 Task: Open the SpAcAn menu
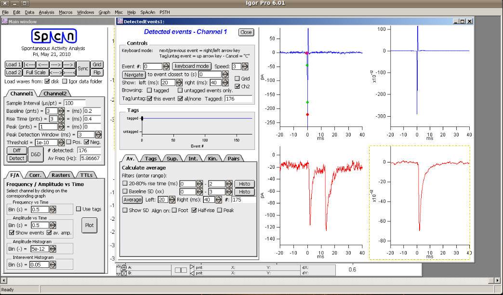[147, 12]
